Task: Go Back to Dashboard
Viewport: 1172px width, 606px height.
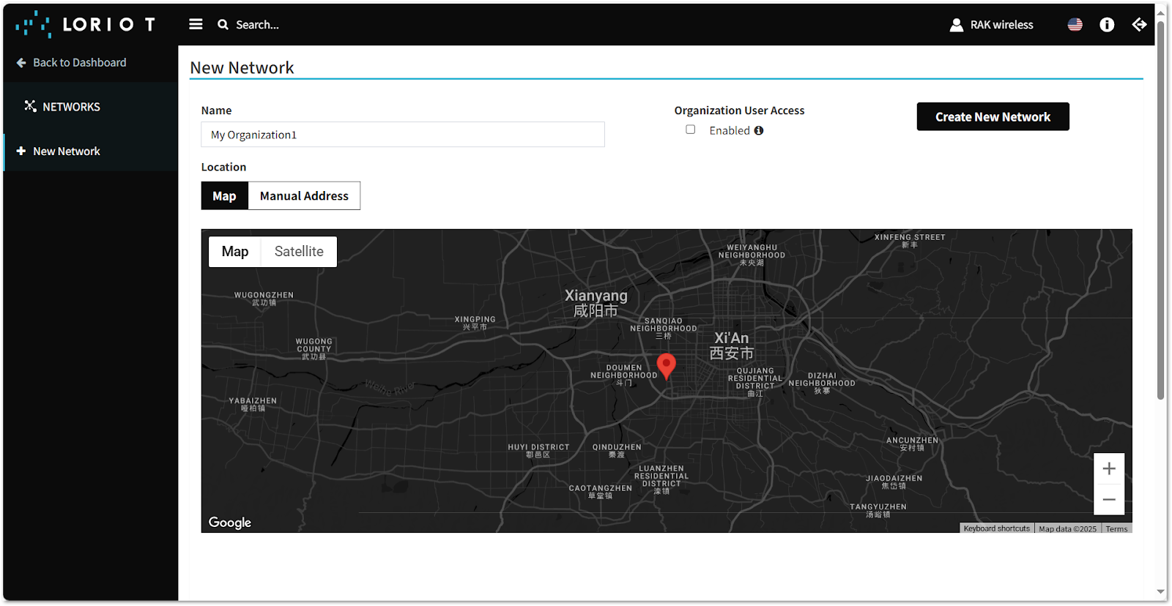Action: point(72,63)
